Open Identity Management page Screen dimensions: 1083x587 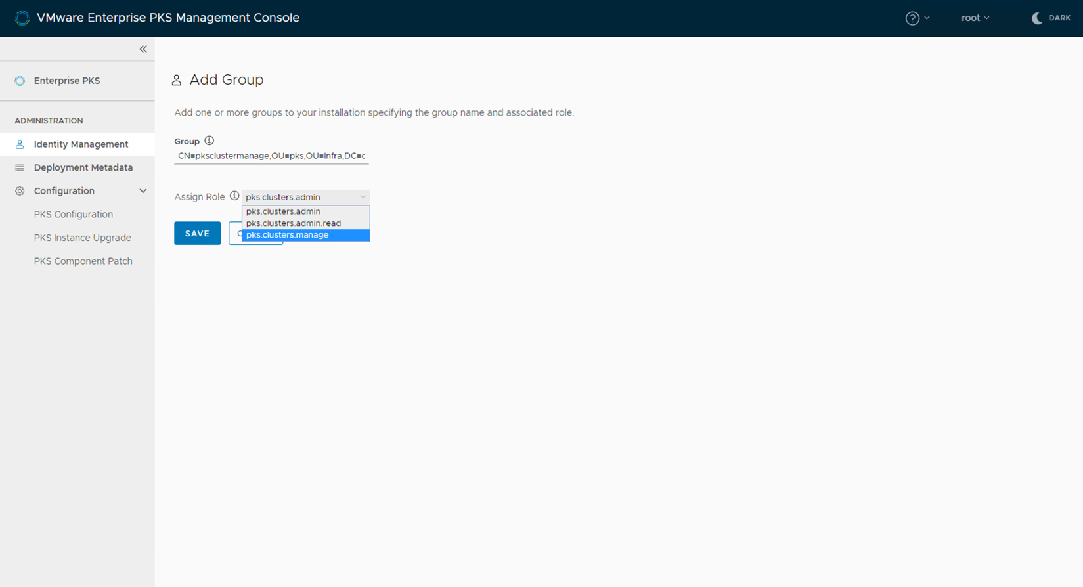point(77,144)
